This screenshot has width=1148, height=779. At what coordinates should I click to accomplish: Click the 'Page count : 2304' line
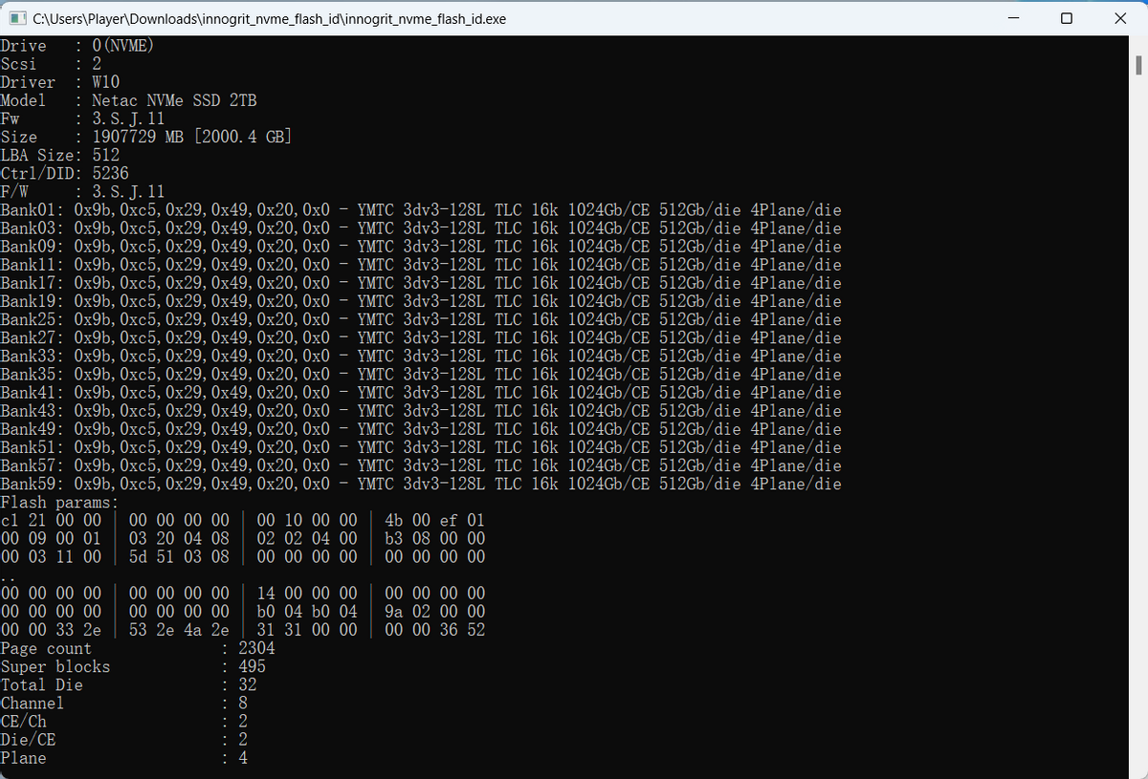[x=138, y=648]
